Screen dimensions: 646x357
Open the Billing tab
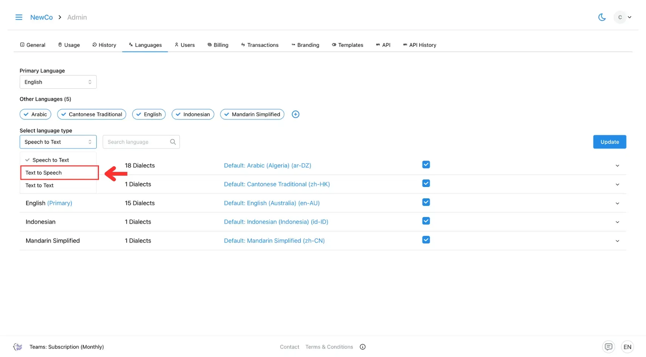(x=218, y=45)
